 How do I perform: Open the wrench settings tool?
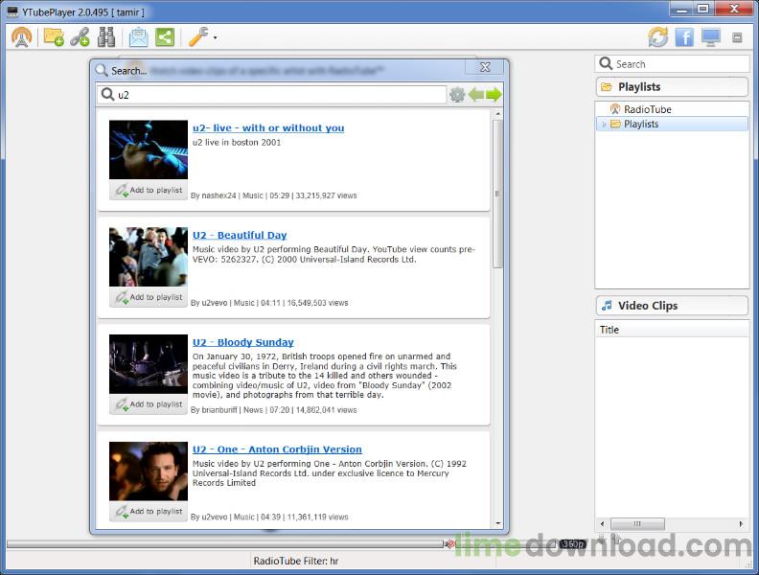click(x=198, y=37)
